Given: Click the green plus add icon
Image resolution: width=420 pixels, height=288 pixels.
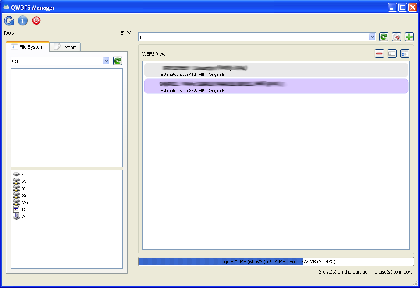Looking at the screenshot, I should [409, 37].
